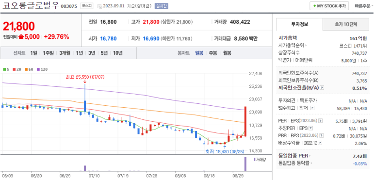This screenshot has width=375, height=180.
Task: Click help icon beside PBR BPS(2023.06)
Action: tap(322, 135)
